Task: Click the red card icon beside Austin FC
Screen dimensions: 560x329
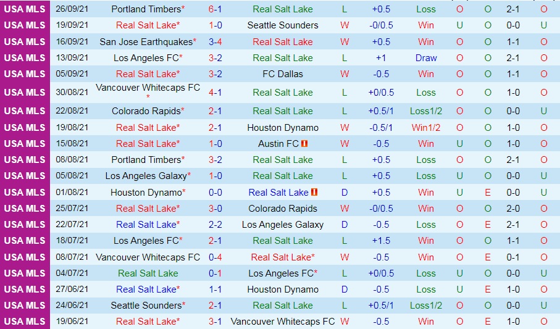Action: pos(304,144)
